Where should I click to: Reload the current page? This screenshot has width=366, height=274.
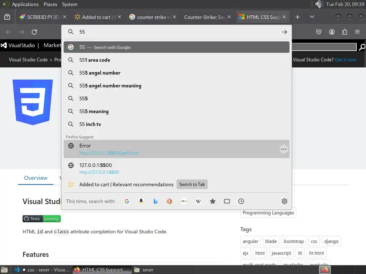tap(34, 32)
